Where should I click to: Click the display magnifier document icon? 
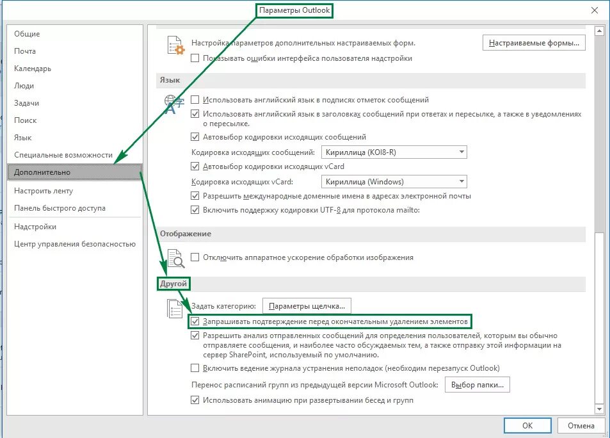tap(176, 259)
